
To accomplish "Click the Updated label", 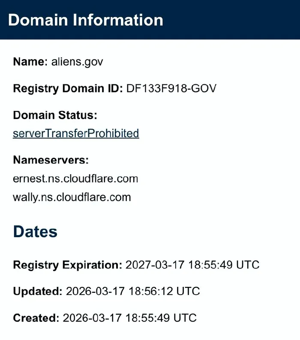I will (x=38, y=292).
